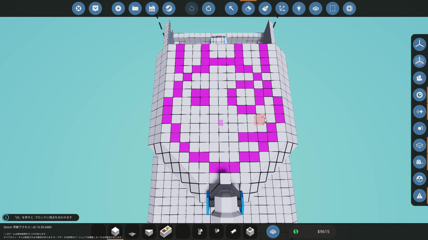The height and width of the screenshot is (240, 428).
Task: Select the axis move tool
Action: coord(282,8)
